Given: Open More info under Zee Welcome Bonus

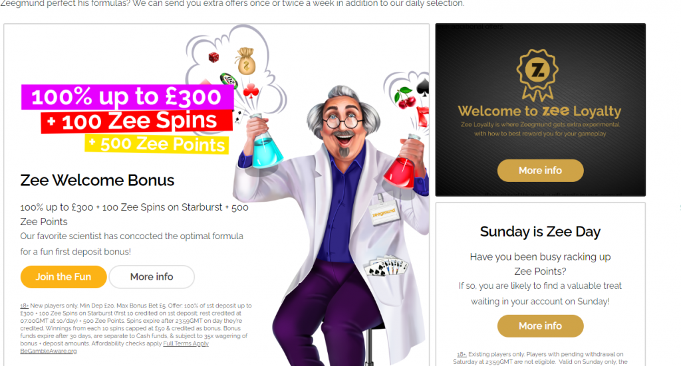Looking at the screenshot, I should click(x=152, y=277).
